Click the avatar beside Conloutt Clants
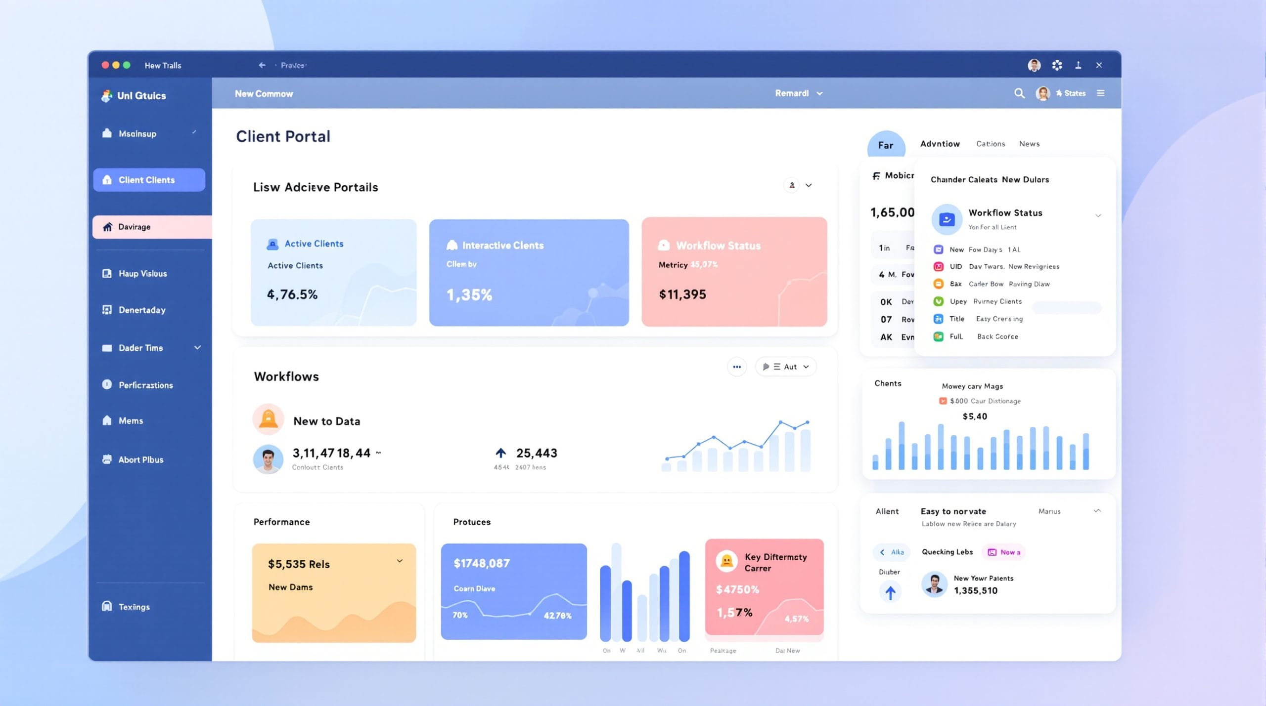The height and width of the screenshot is (706, 1266). point(269,459)
